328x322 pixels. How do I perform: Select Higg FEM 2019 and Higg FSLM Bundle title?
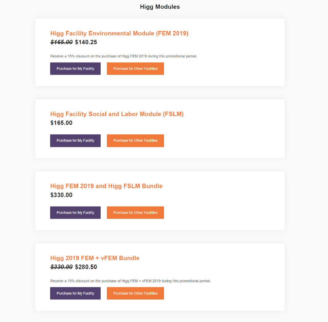pos(106,186)
